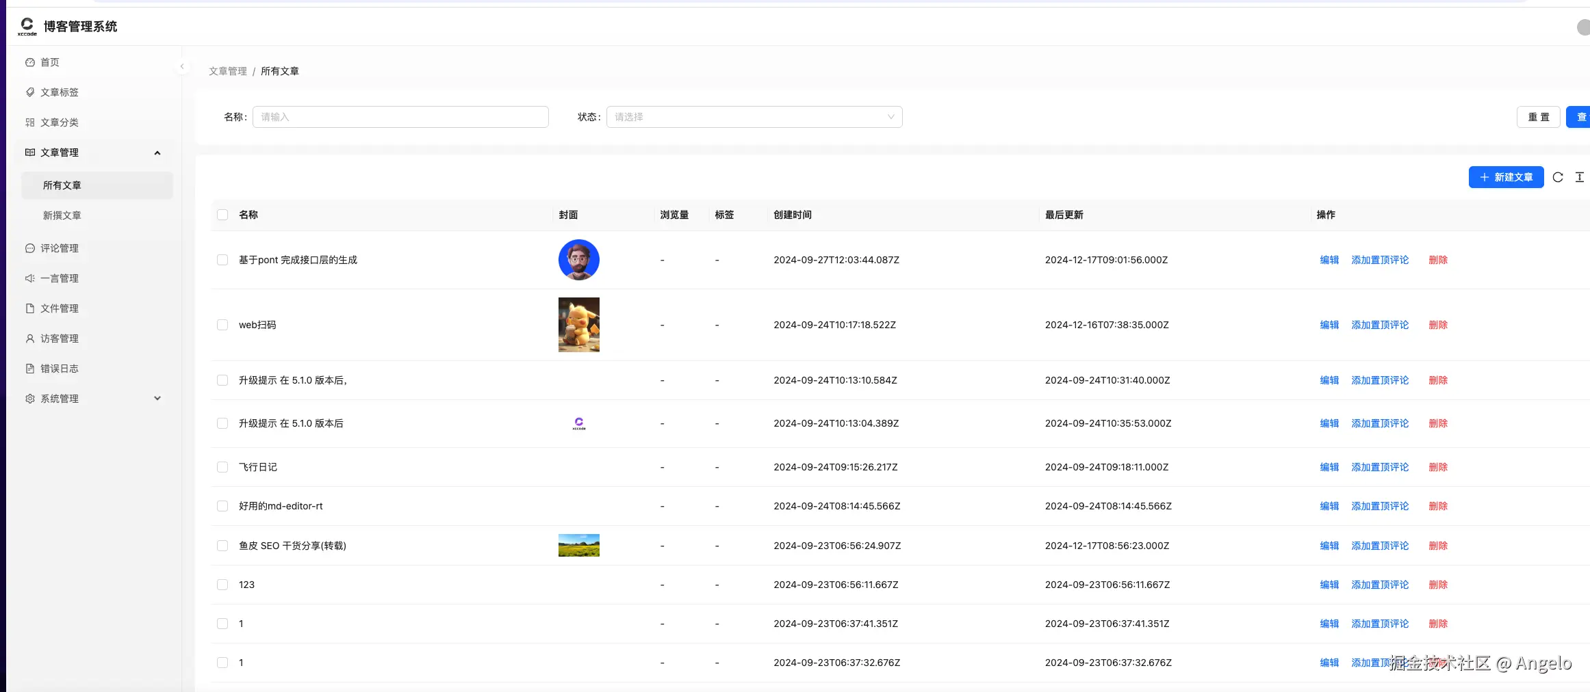Click the 错误日志 document icon
1590x692 pixels.
[30, 369]
